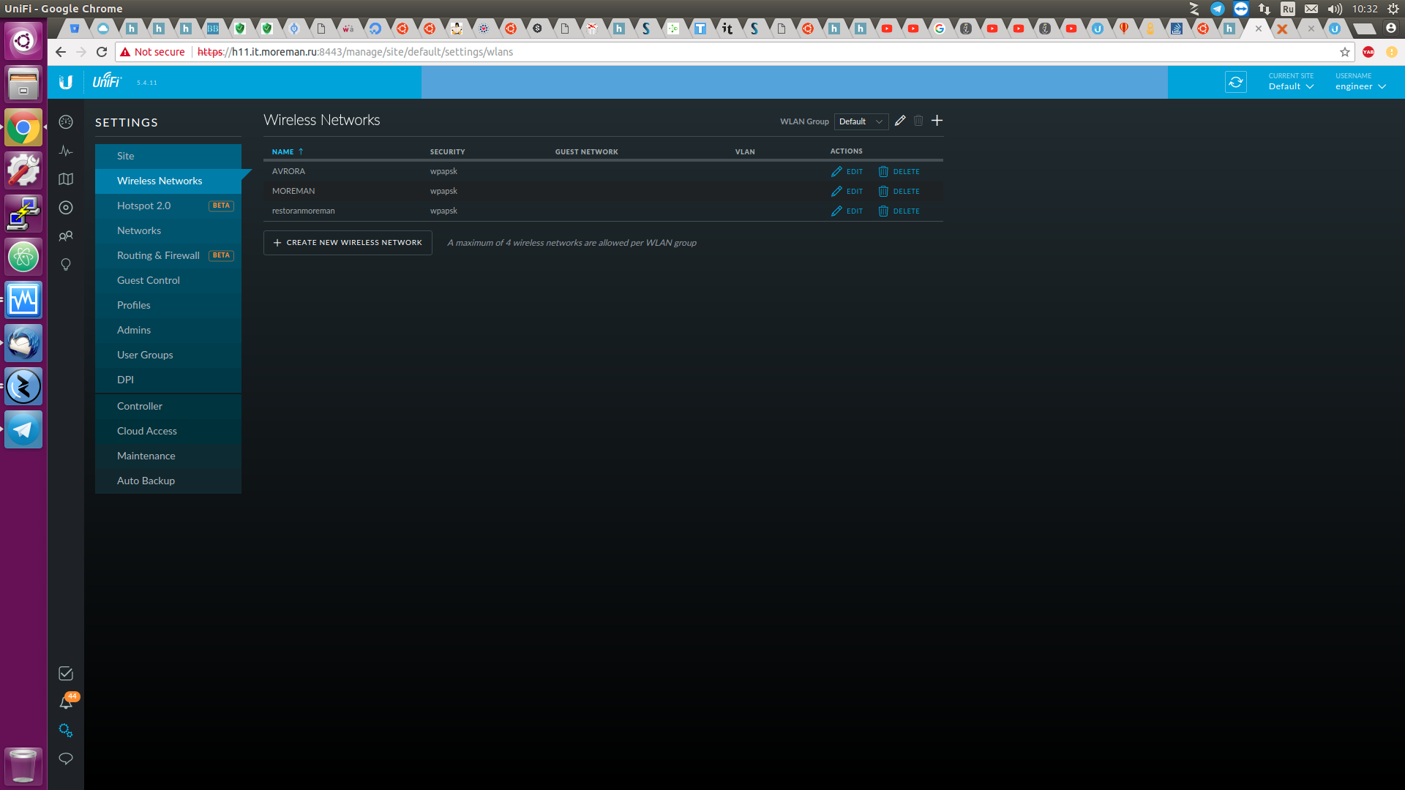Image resolution: width=1405 pixels, height=790 pixels.
Task: Open Cloud Access settings
Action: tap(168, 431)
